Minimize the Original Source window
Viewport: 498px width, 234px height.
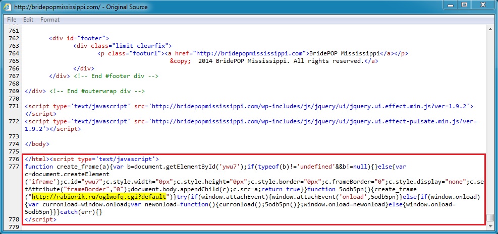450,5
